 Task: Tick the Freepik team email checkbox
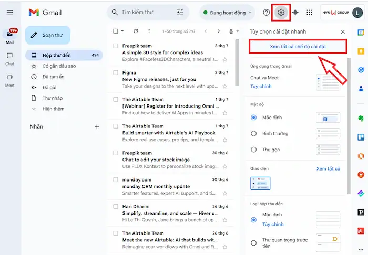click(x=116, y=46)
